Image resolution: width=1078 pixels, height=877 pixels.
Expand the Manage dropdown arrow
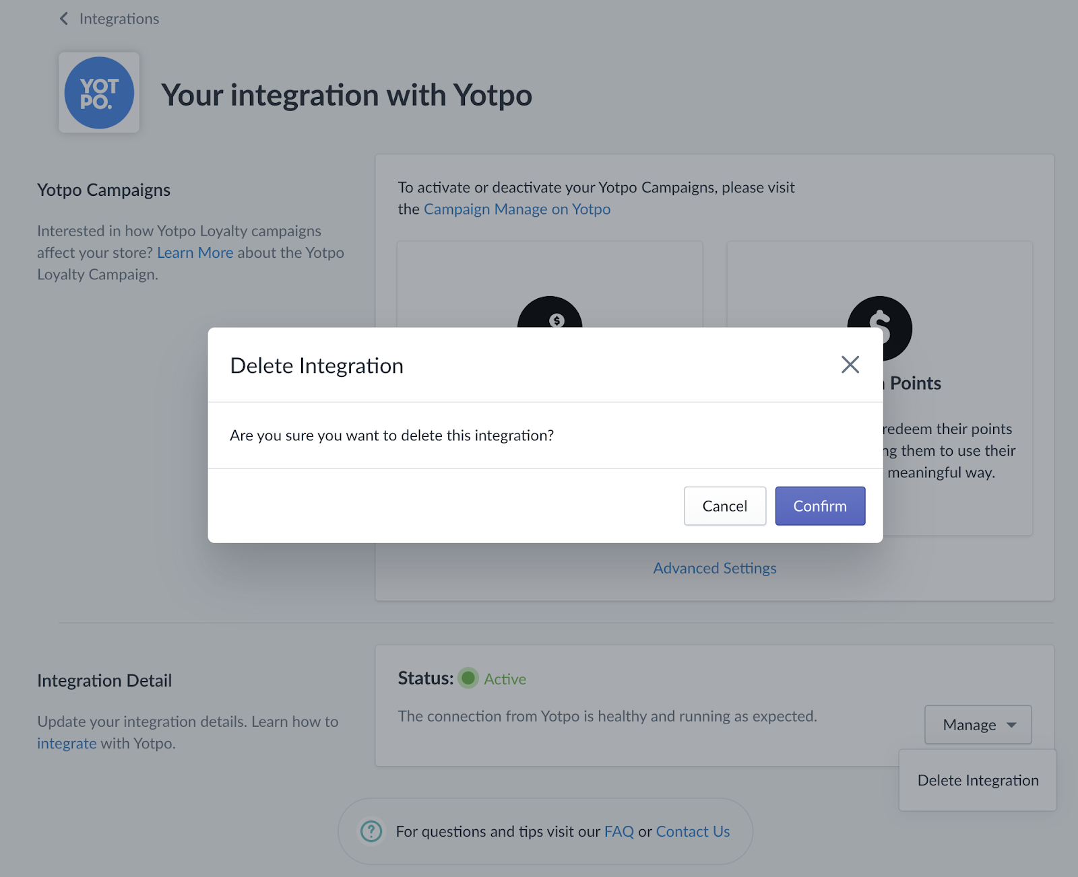point(1011,725)
